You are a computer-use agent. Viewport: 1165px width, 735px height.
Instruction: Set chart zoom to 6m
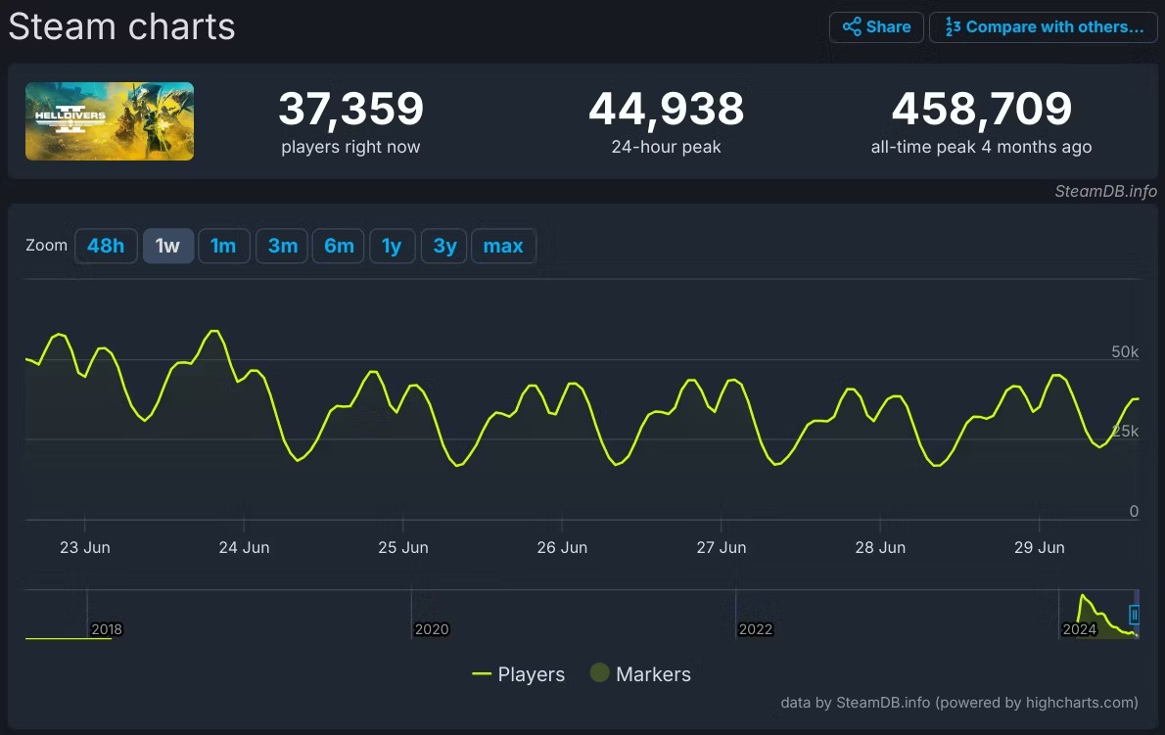(339, 246)
